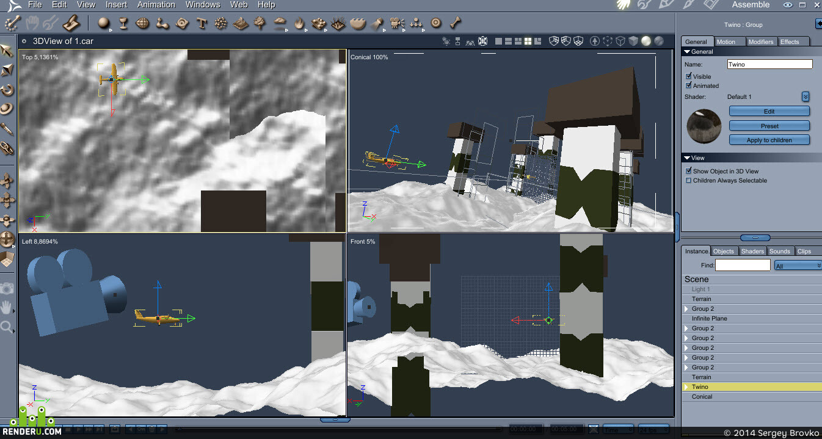This screenshot has height=439, width=822.
Task: Select the hand Pan tool in left toolbar
Action: pos(7,307)
